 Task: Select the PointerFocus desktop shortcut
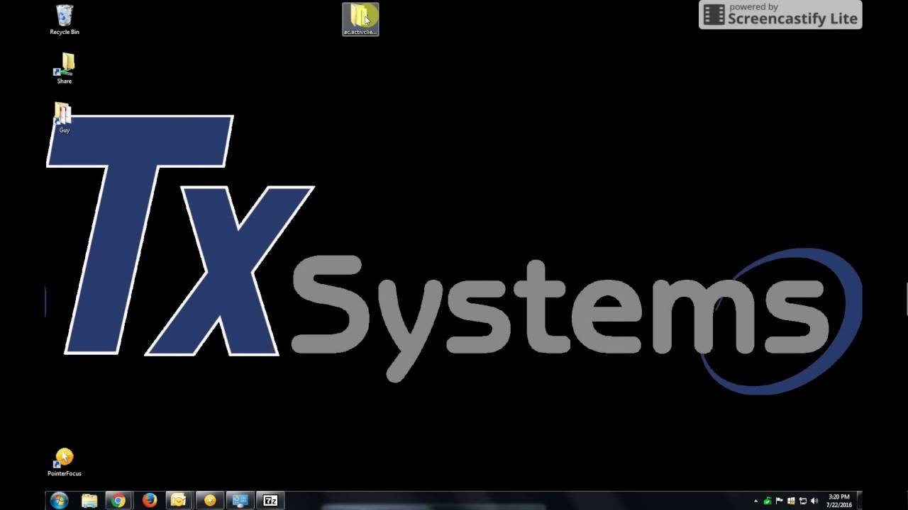64,463
